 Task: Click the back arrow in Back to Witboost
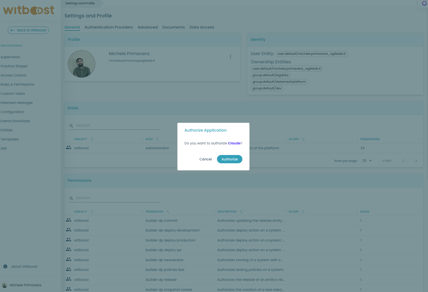pos(13,30)
